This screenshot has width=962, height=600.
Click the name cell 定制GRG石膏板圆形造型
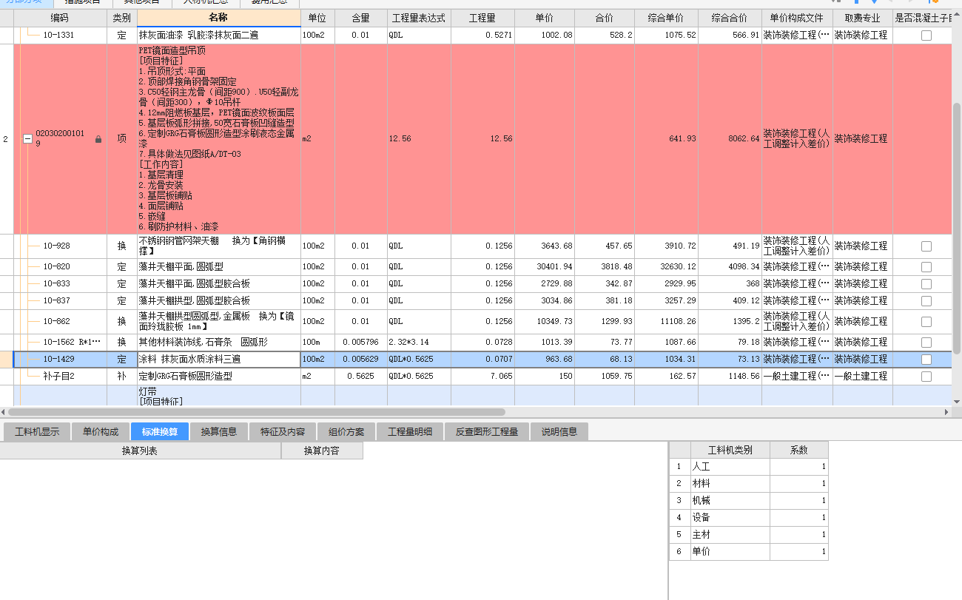click(x=219, y=377)
